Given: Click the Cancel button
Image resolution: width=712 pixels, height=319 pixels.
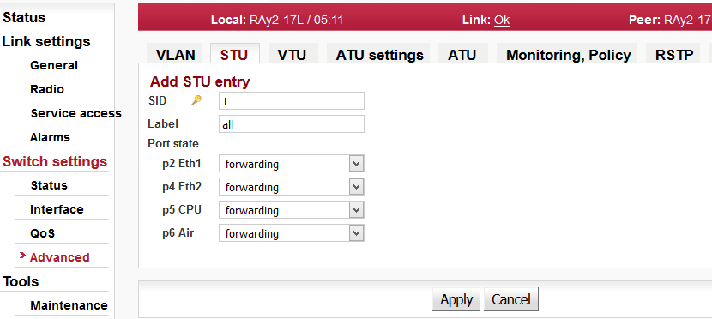Looking at the screenshot, I should [x=511, y=299].
